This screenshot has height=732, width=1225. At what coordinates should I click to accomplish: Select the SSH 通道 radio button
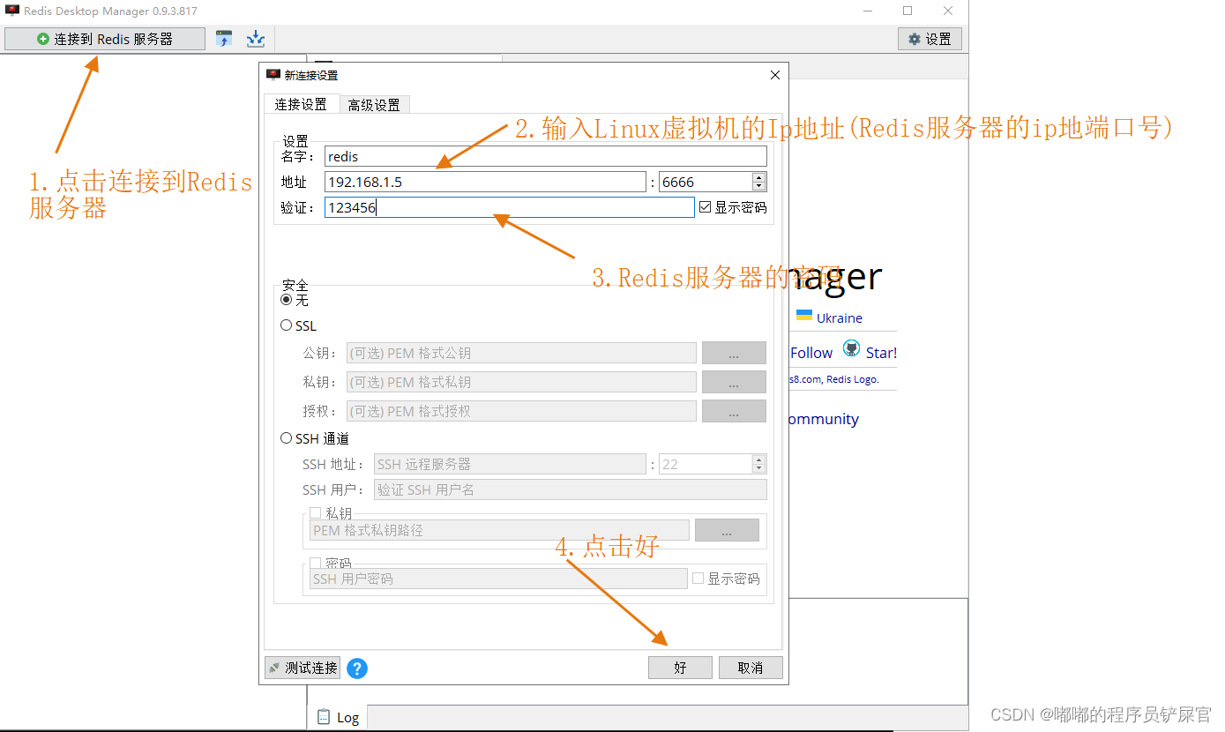(x=286, y=438)
